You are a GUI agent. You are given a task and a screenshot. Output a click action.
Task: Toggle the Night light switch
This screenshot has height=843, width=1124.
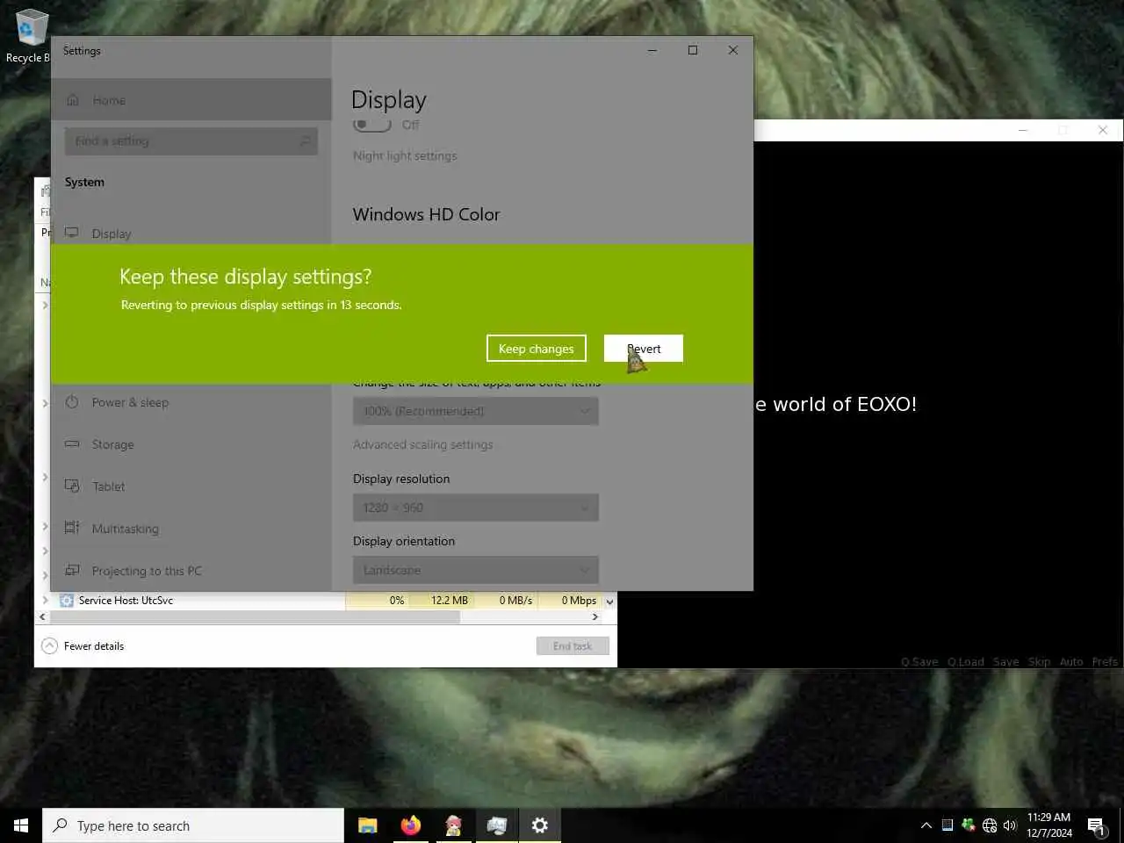(x=372, y=125)
